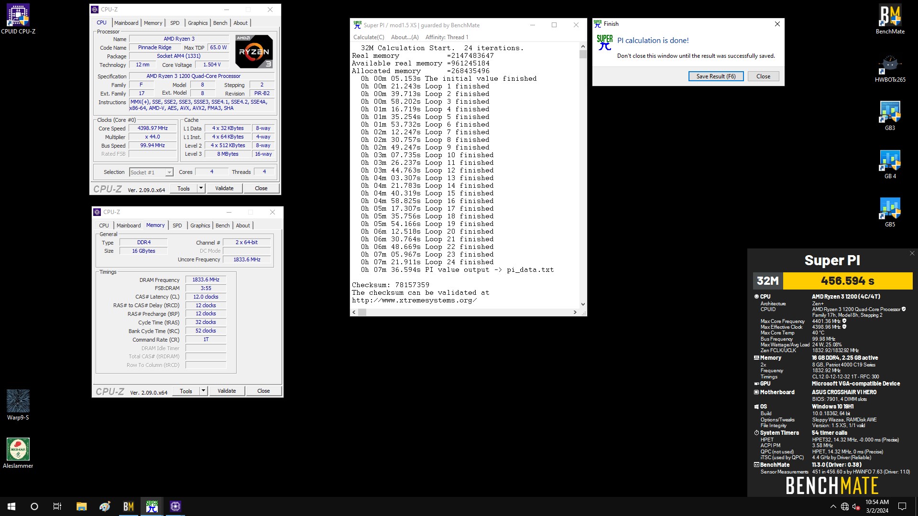Image resolution: width=918 pixels, height=516 pixels.
Task: Launch the HWBOTx265 desktop icon
Action: (x=890, y=68)
